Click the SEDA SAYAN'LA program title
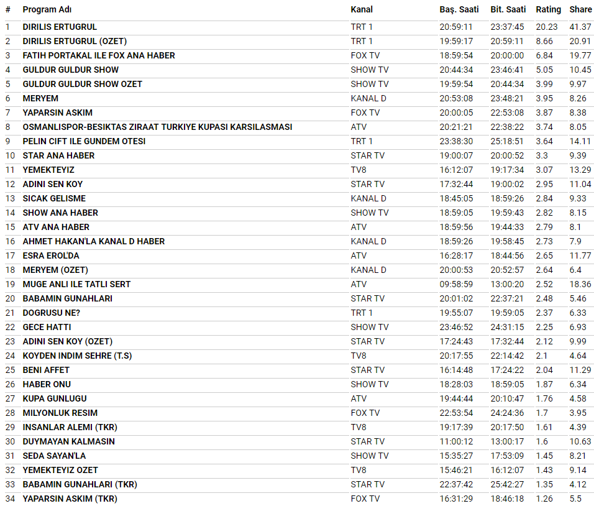 coord(54,456)
